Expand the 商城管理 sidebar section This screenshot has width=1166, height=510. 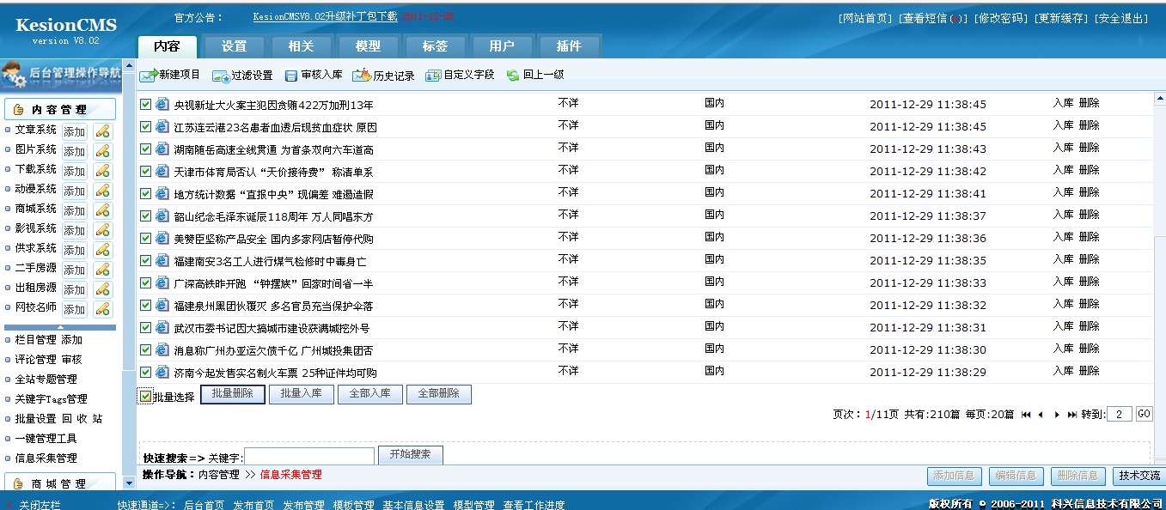(x=60, y=483)
